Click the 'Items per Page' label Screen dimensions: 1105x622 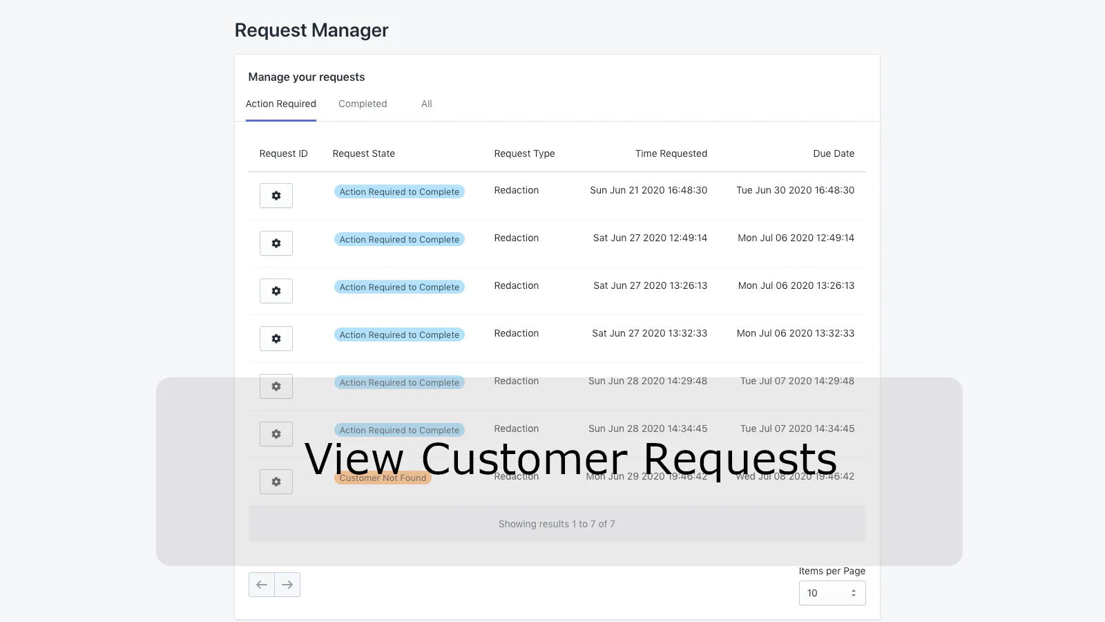(832, 571)
